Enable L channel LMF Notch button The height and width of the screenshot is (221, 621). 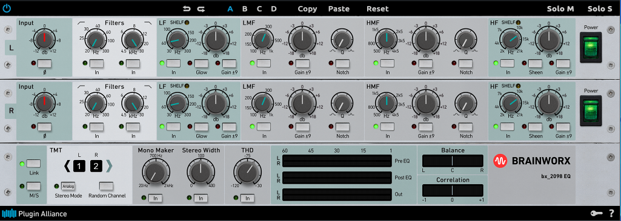click(342, 63)
